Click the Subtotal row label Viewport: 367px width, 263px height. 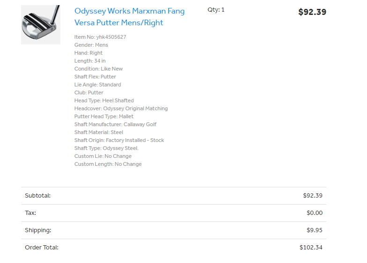tap(38, 196)
